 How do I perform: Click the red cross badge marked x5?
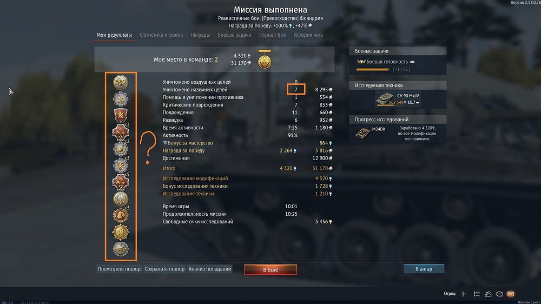(121, 182)
